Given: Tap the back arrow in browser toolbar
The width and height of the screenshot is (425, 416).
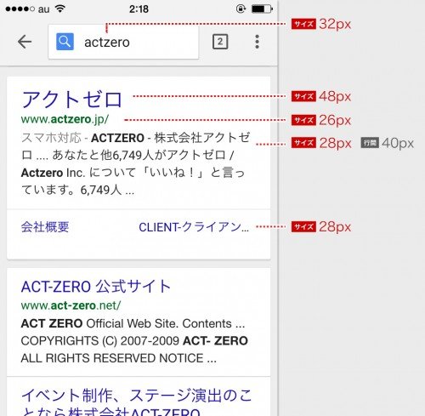Looking at the screenshot, I should [25, 42].
